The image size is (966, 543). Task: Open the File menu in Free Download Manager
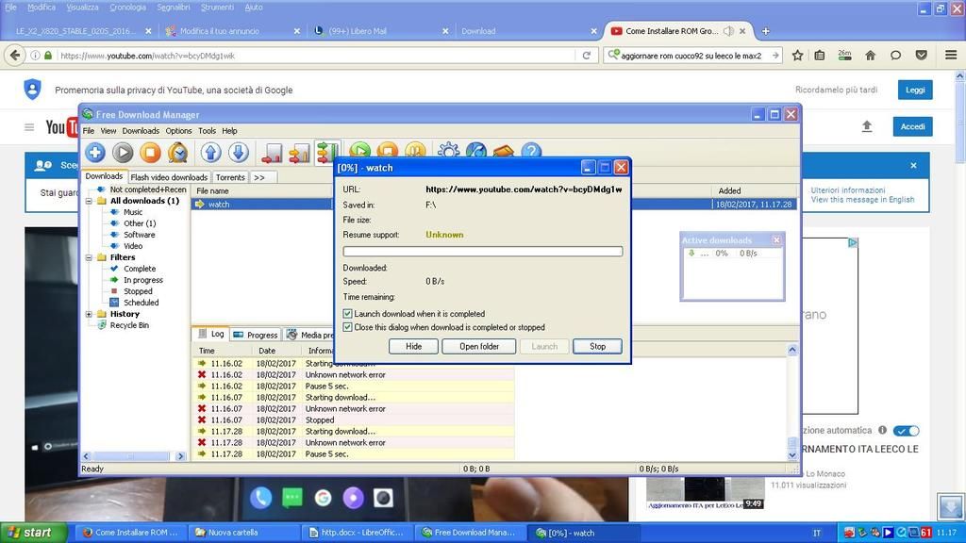click(89, 130)
